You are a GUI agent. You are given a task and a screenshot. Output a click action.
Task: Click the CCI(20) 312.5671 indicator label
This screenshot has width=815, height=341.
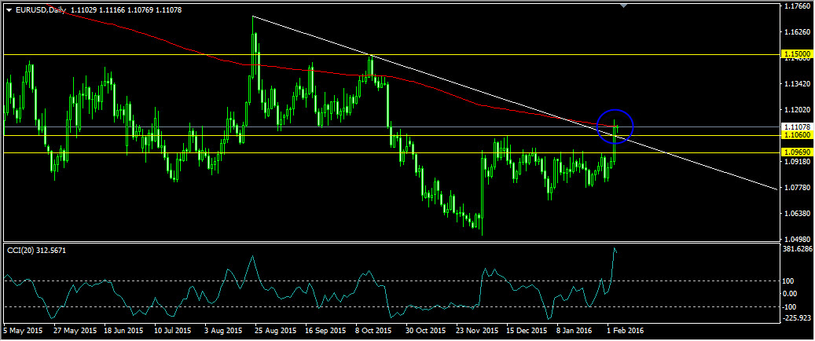tap(36, 250)
